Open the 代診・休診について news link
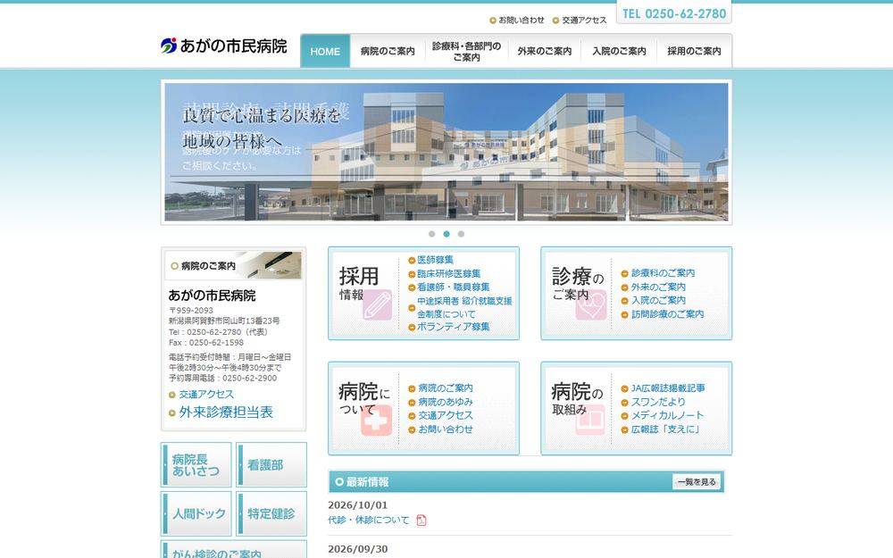This screenshot has height=558, width=893. (x=369, y=521)
